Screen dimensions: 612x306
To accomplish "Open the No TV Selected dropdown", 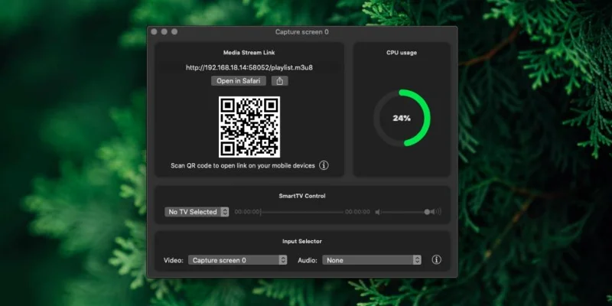I will (197, 212).
